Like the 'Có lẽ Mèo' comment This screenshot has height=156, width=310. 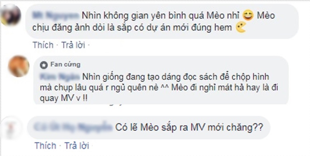(x=45, y=146)
